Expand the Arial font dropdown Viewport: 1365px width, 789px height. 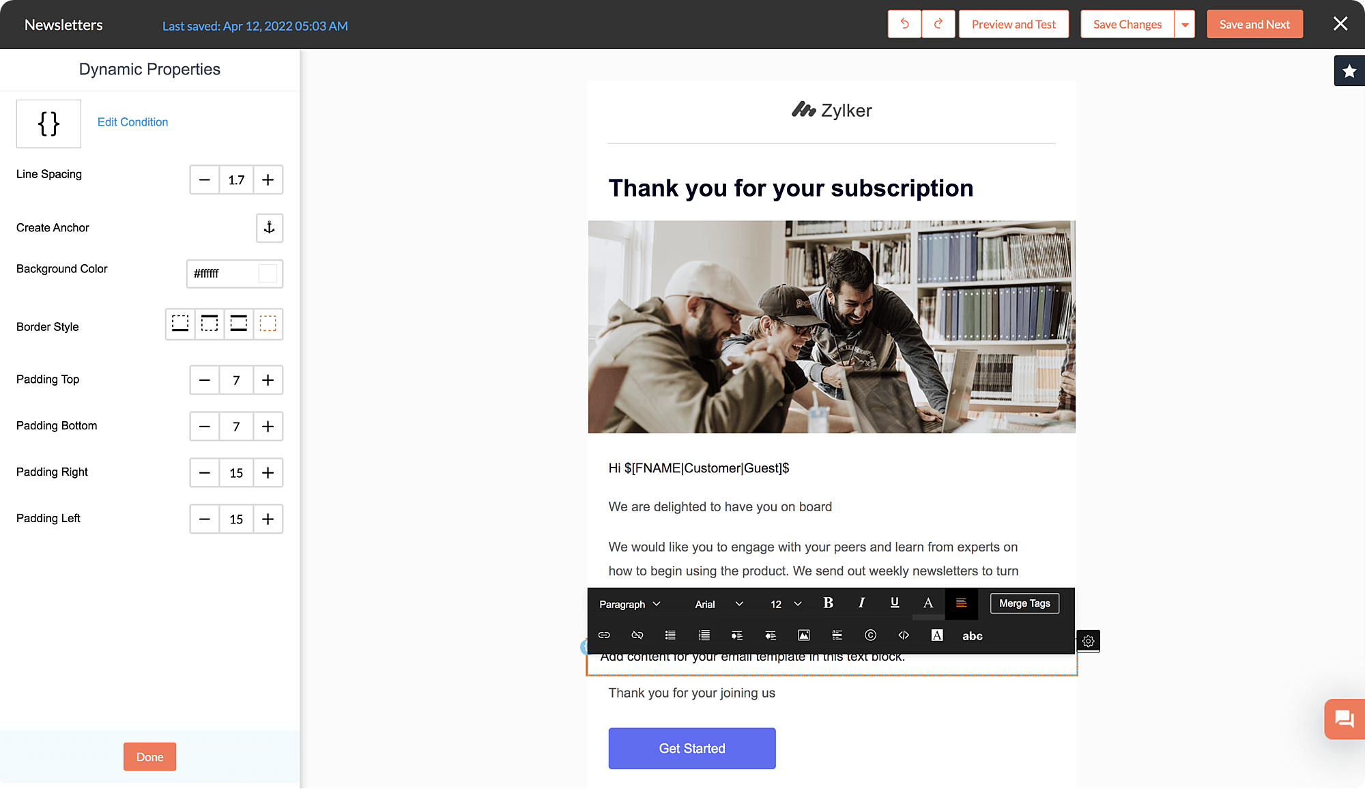718,604
